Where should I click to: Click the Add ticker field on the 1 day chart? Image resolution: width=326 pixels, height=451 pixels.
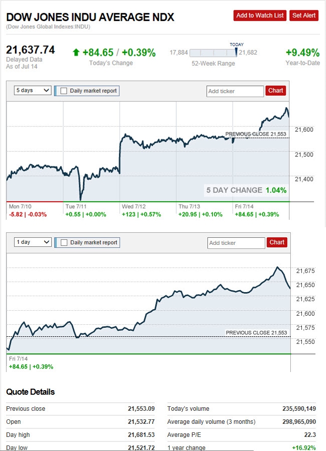point(236,243)
